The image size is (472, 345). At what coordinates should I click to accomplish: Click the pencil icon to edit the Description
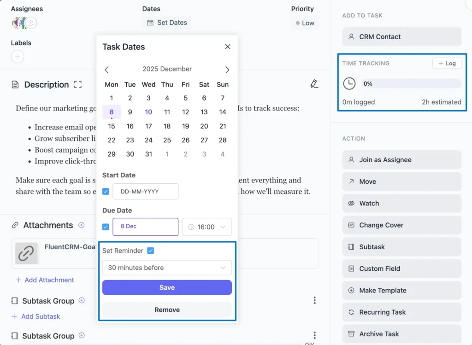314,83
